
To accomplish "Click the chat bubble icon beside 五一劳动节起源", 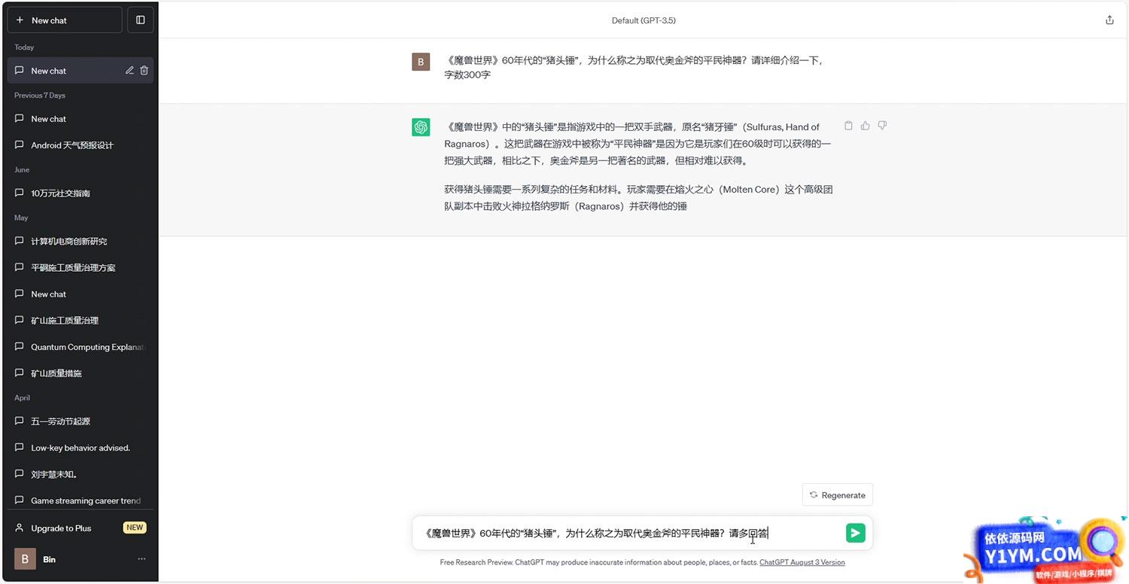I will click(x=20, y=421).
